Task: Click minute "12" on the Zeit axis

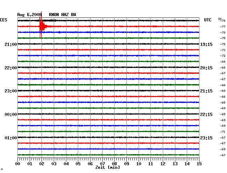Action: click(163, 164)
